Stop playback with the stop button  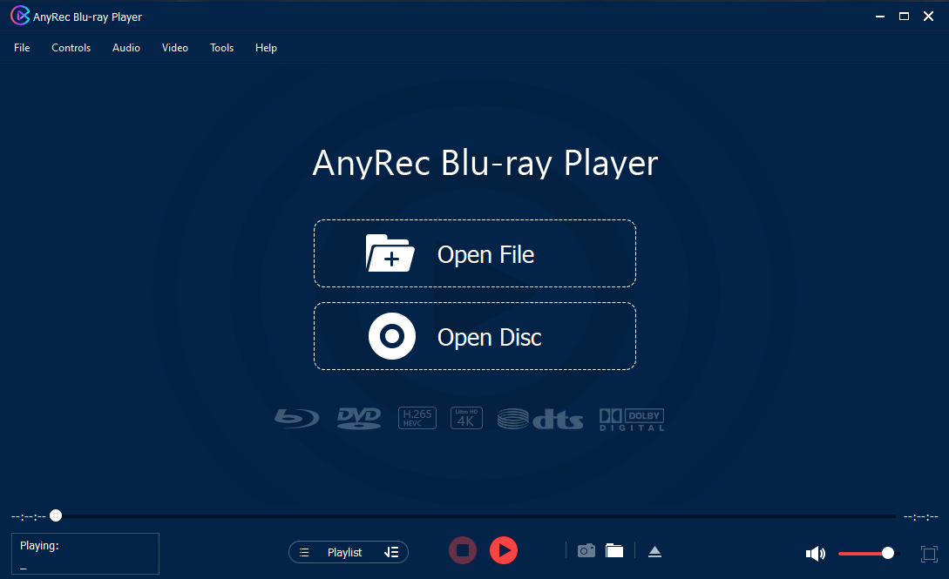tap(463, 550)
